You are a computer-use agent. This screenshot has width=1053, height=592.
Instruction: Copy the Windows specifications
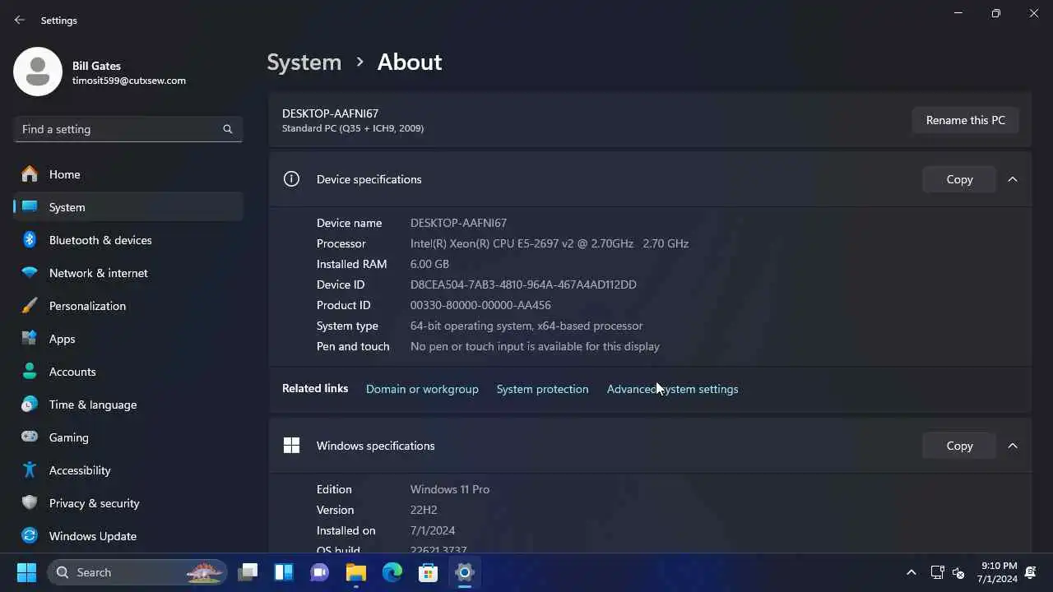point(959,446)
